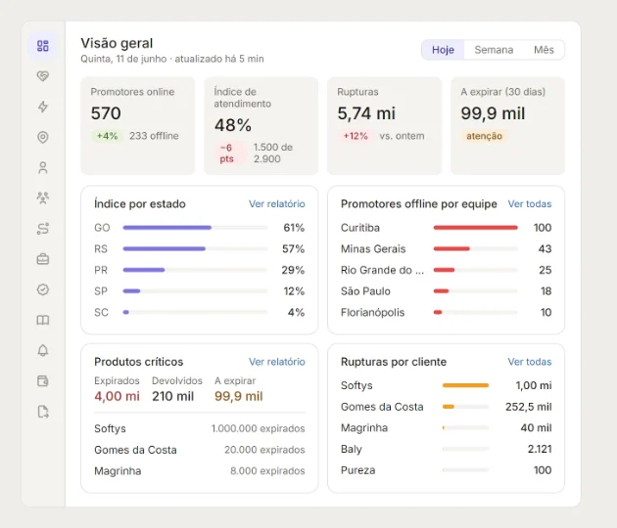Click the Florianópolis offline bar
The image size is (617, 528).
click(x=475, y=312)
